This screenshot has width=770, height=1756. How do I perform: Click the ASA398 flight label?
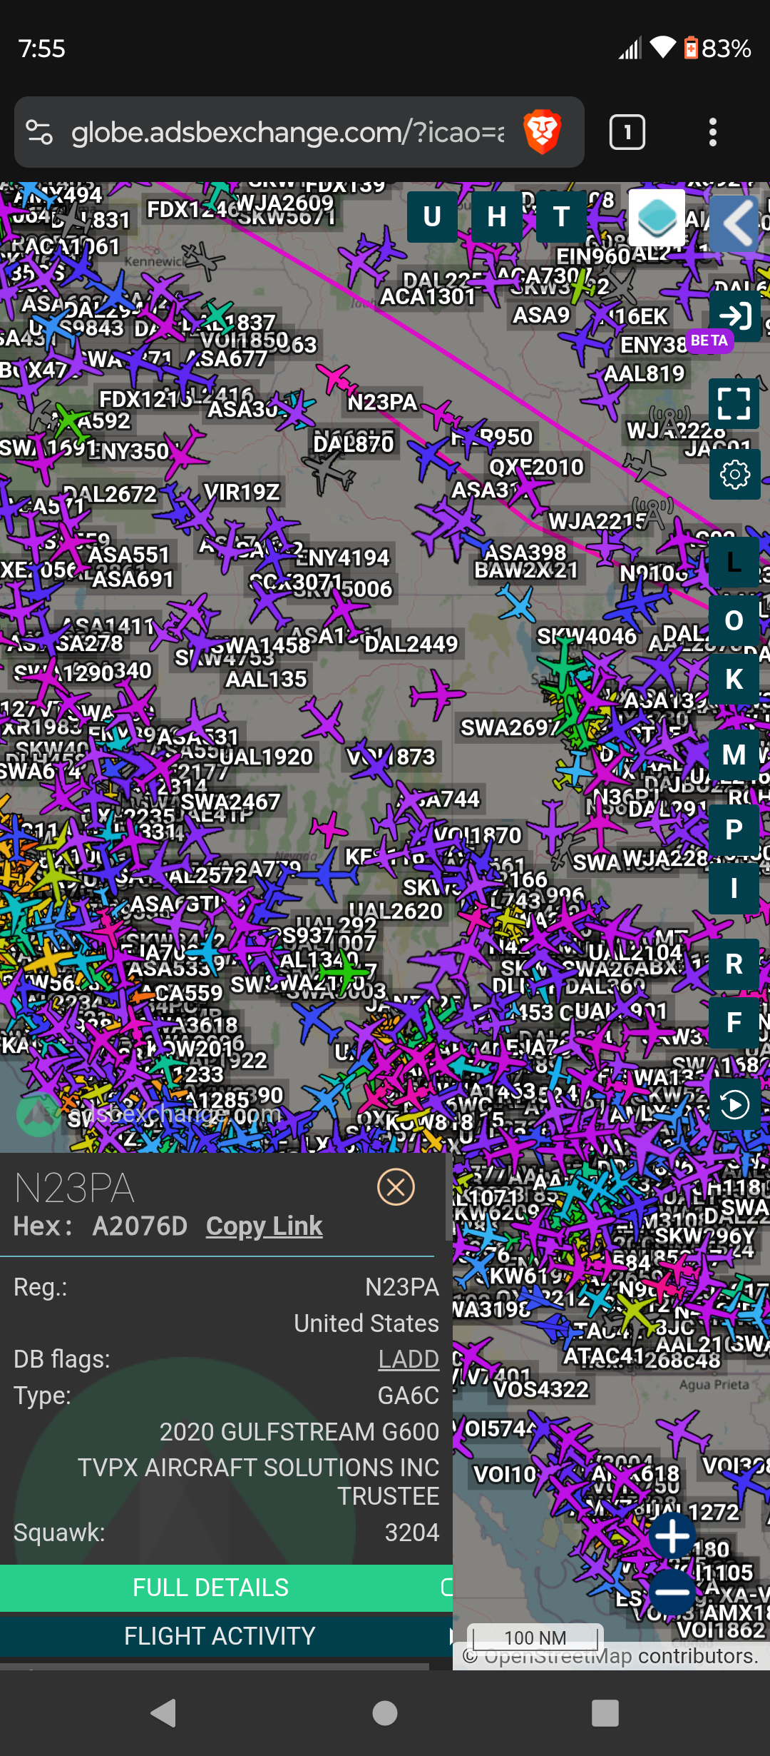click(x=525, y=552)
